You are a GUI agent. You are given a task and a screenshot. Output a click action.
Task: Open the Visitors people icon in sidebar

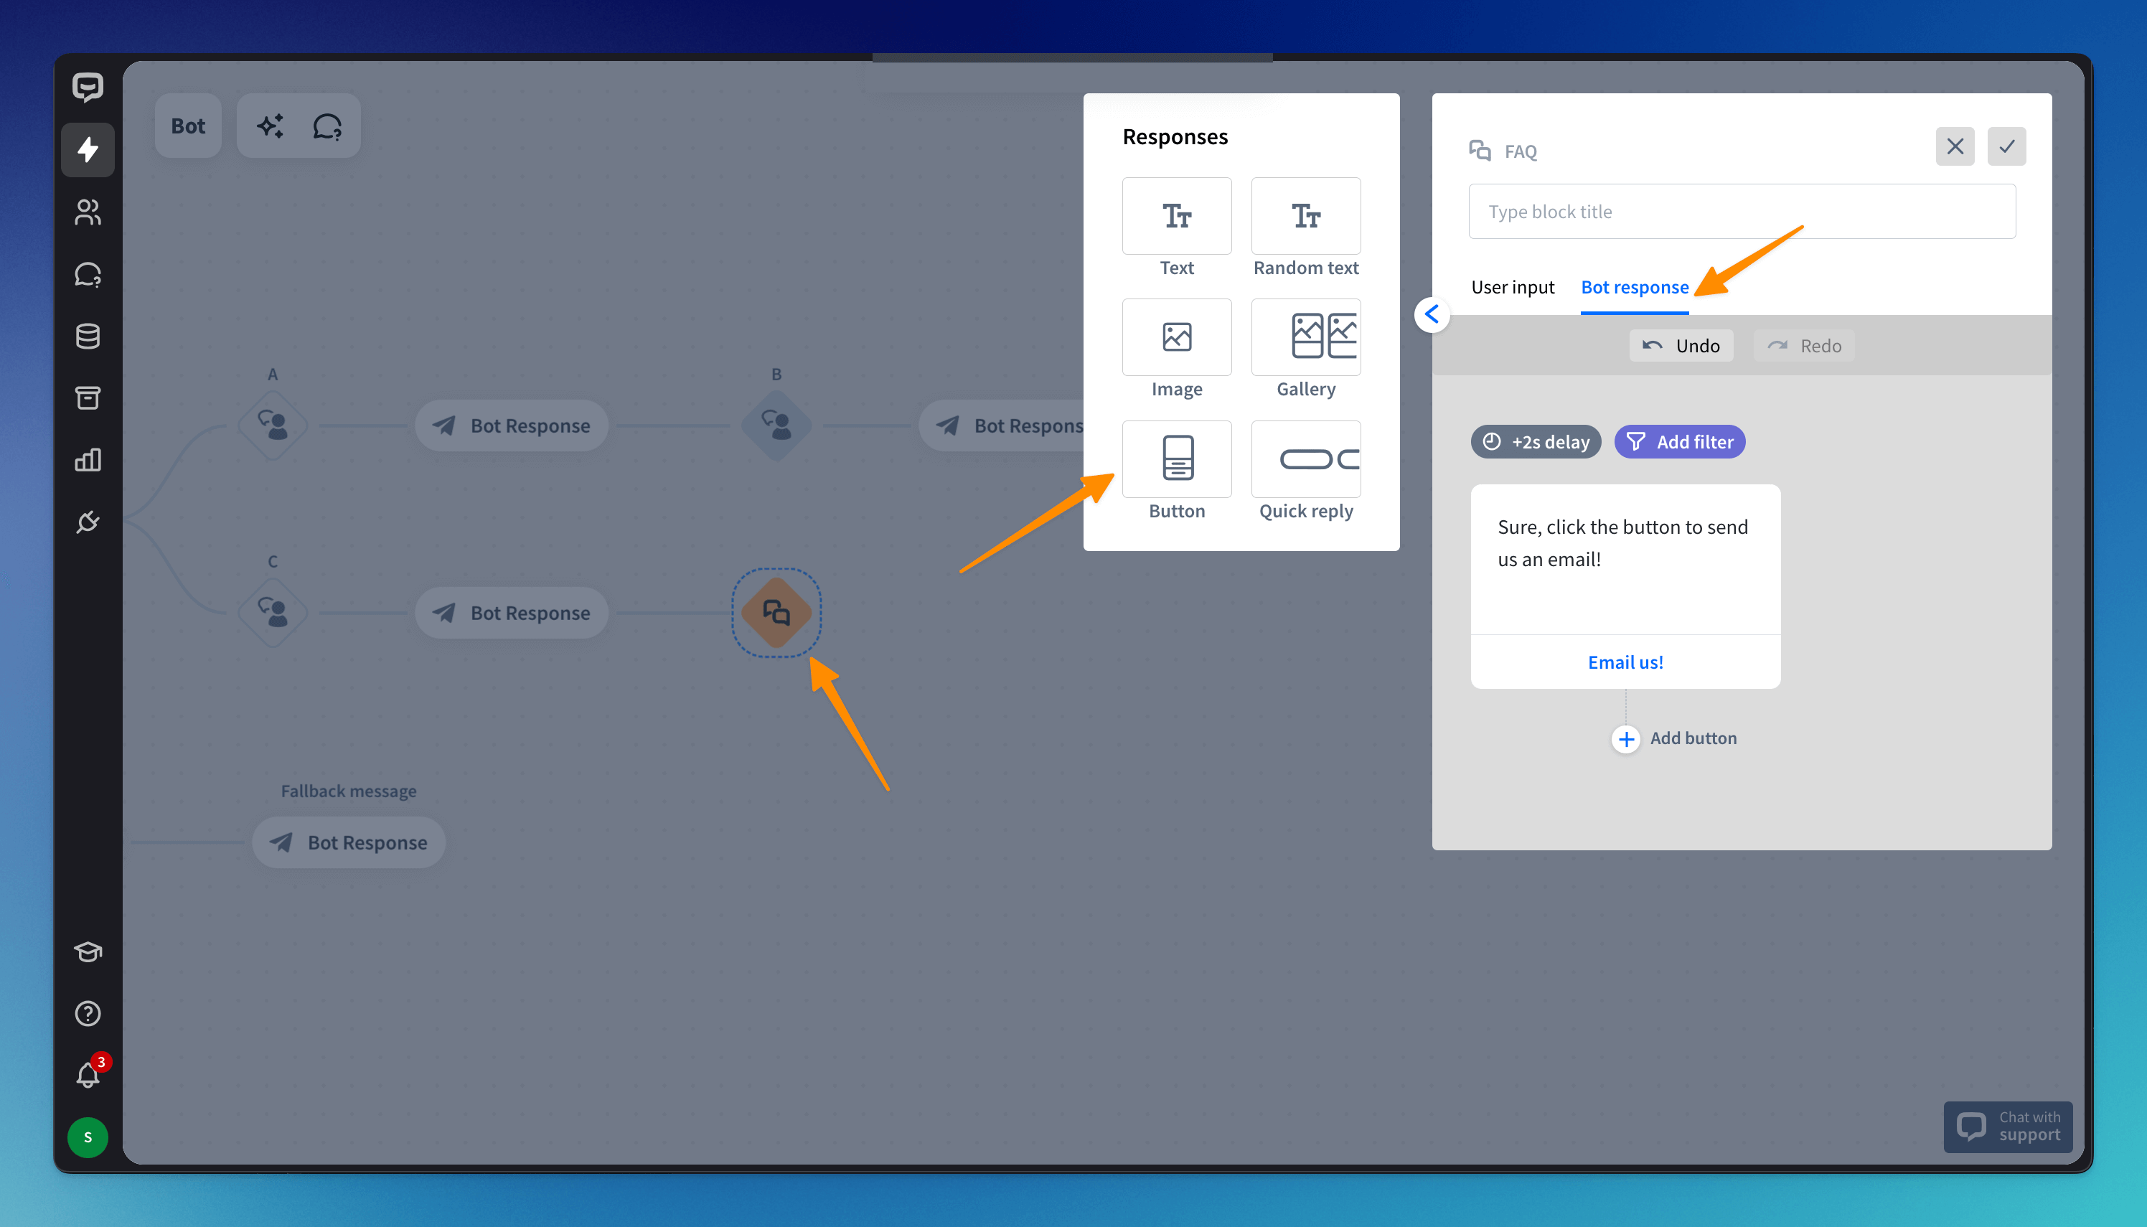(x=88, y=212)
